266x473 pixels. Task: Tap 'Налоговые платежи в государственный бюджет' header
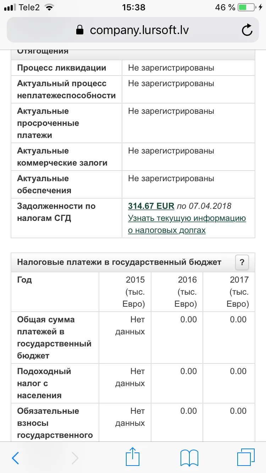119,262
